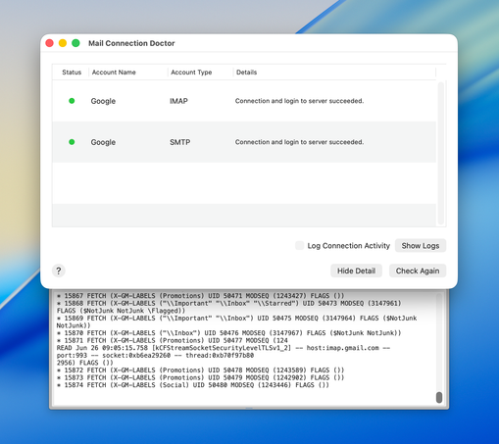Click the account table vertical scrollbar
499x444 pixels.
point(441,153)
